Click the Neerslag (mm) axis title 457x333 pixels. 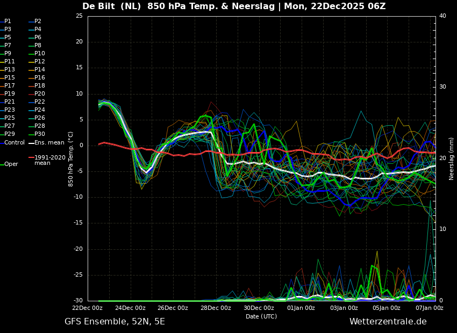pos(451,159)
